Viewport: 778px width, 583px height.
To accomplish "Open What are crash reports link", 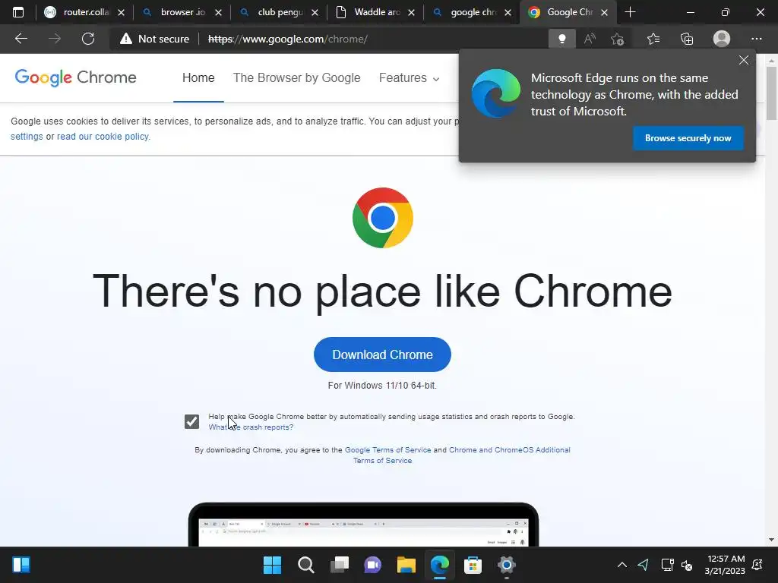I will (x=251, y=427).
